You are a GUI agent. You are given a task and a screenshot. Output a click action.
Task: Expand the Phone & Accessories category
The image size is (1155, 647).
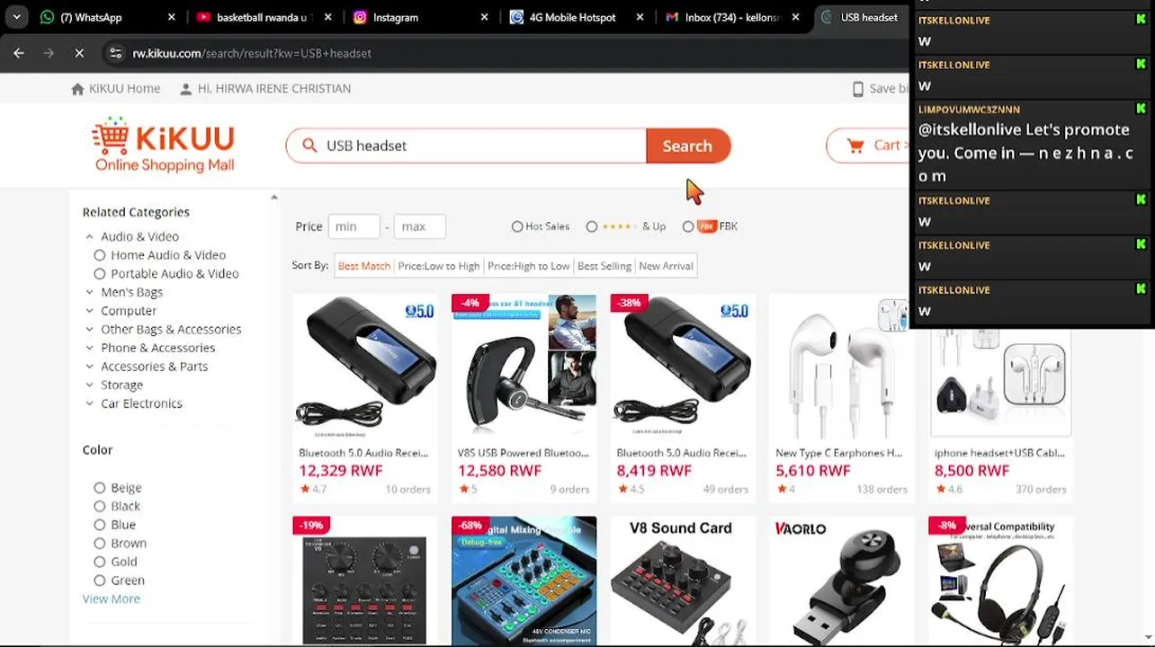click(89, 348)
